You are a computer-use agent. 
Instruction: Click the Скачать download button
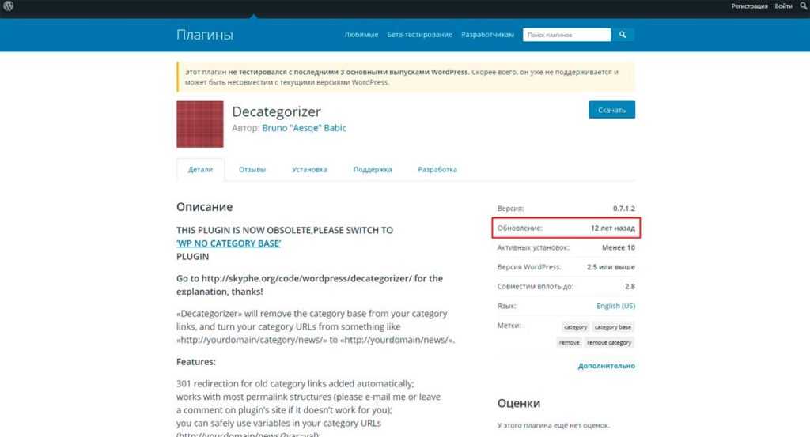point(611,110)
